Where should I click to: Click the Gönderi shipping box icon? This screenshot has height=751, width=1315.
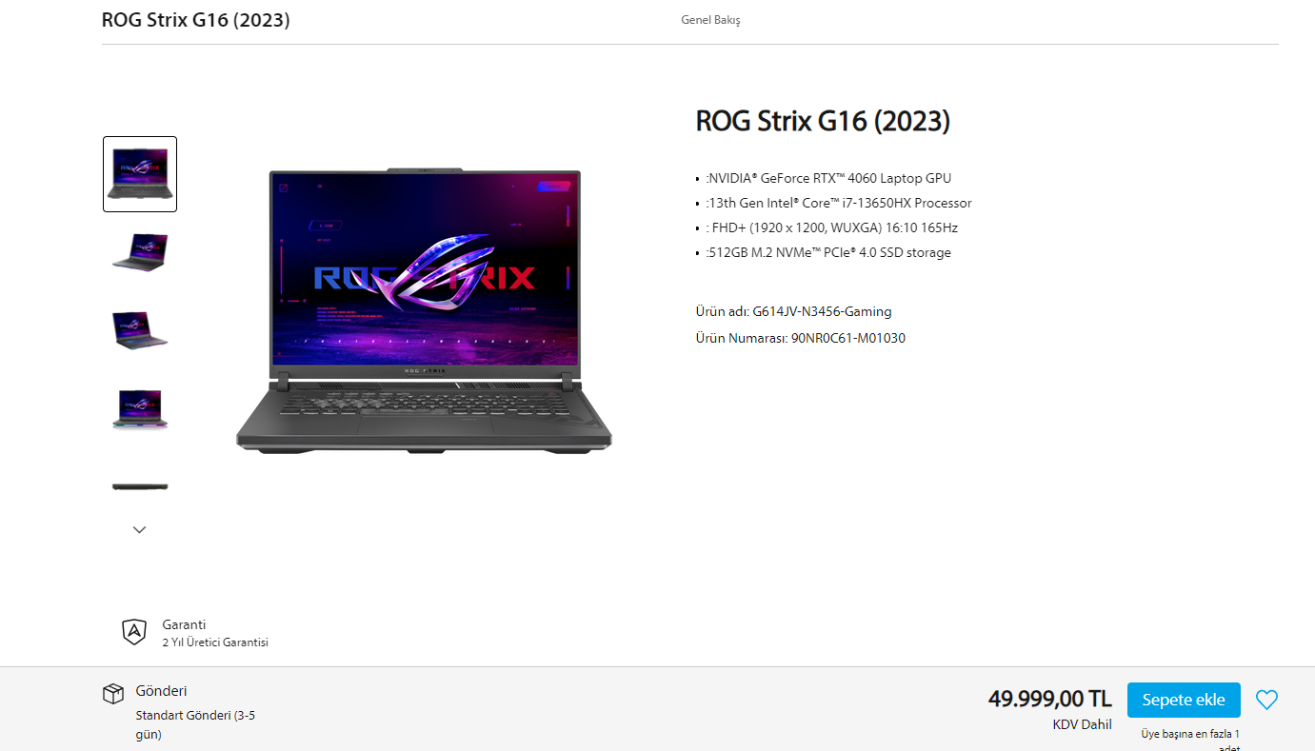coord(113,693)
